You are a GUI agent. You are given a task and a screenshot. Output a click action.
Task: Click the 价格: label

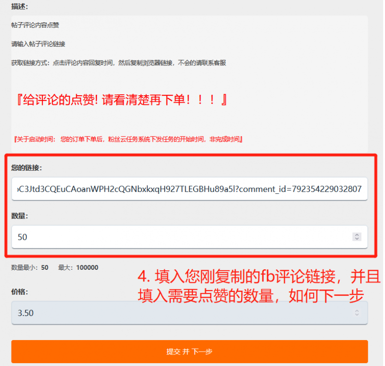tap(20, 291)
